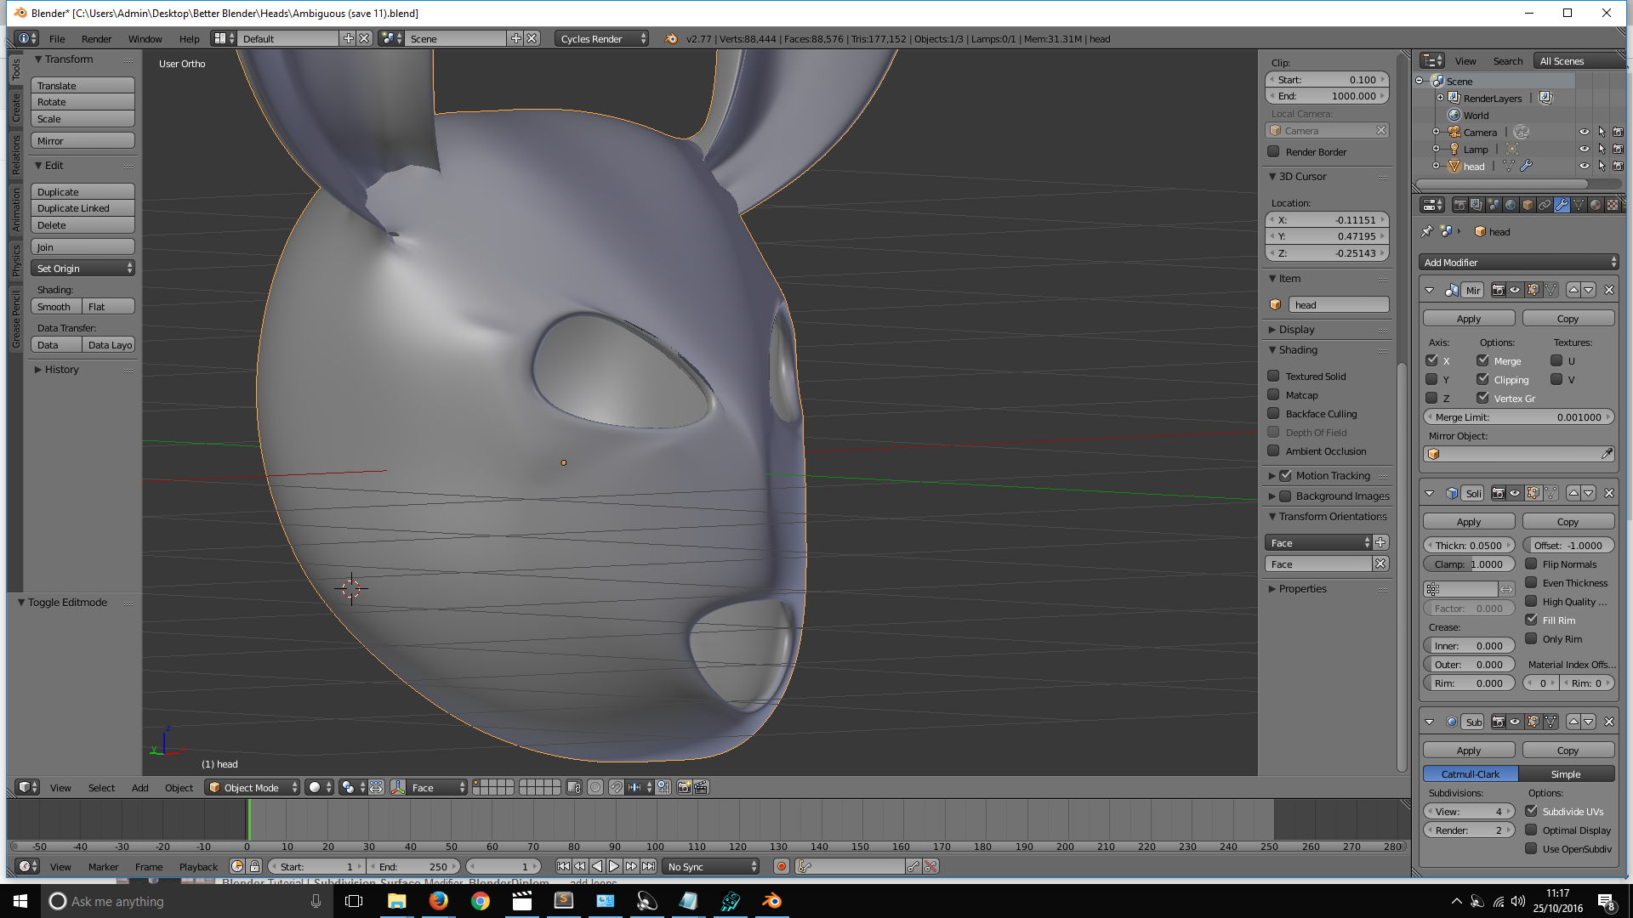Open the Cycles Render engine dropdown
This screenshot has height=918, width=1633.
601,38
